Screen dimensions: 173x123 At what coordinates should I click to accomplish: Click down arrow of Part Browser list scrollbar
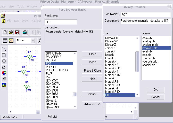pos(75,107)
